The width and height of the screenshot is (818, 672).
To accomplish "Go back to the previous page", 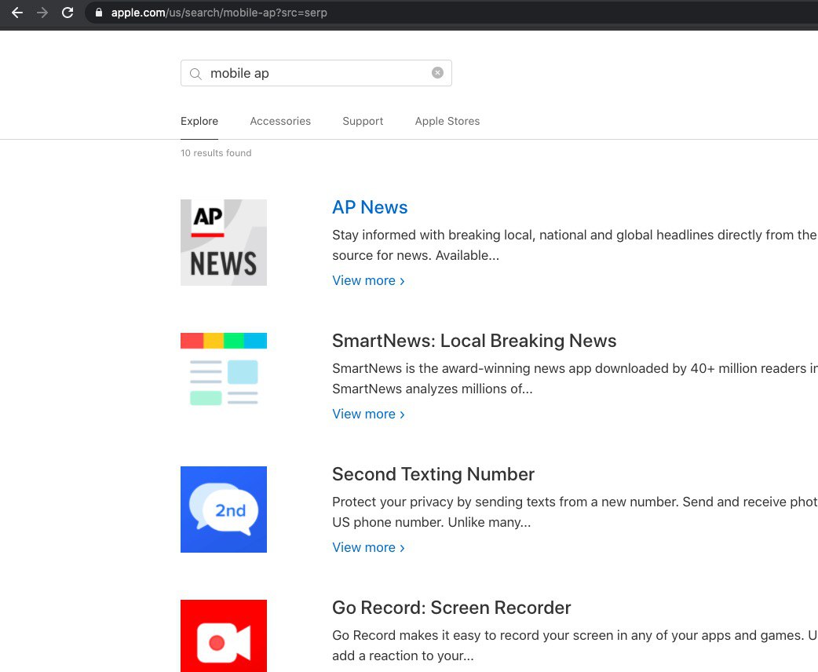I will coord(17,13).
